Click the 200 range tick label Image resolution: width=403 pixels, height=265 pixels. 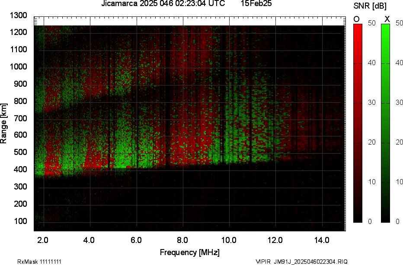pyautogui.click(x=20, y=204)
